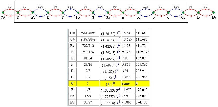This screenshot has height=107, width=218.
Task: Click the green node labeled F#
Action: [78, 12]
